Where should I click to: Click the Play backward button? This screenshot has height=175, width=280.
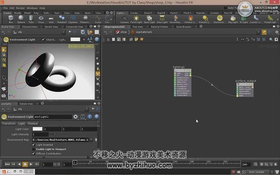pyautogui.click(x=19, y=164)
